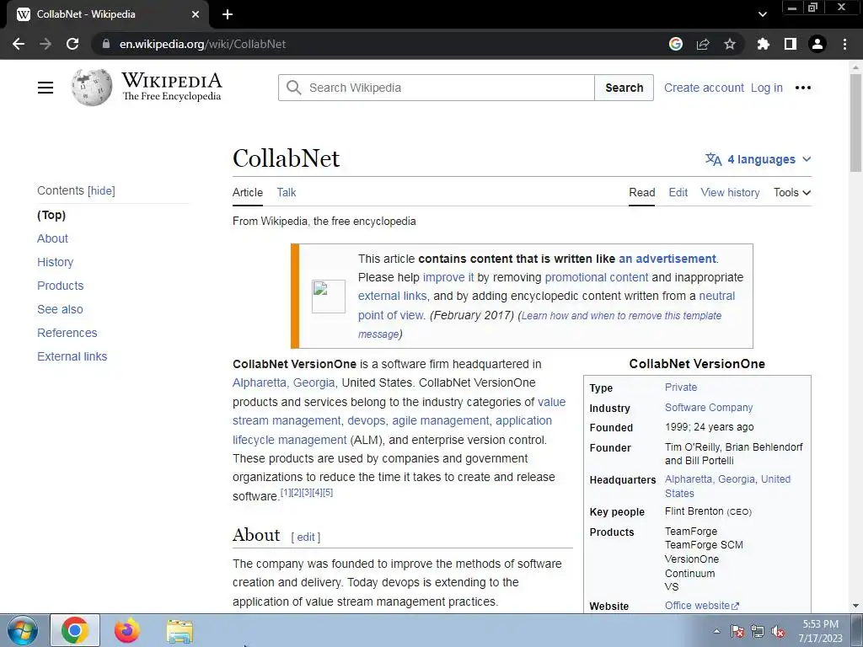Screen dimensions: 863x647
Task: Go to External links in contents
Action: [x=72, y=357]
